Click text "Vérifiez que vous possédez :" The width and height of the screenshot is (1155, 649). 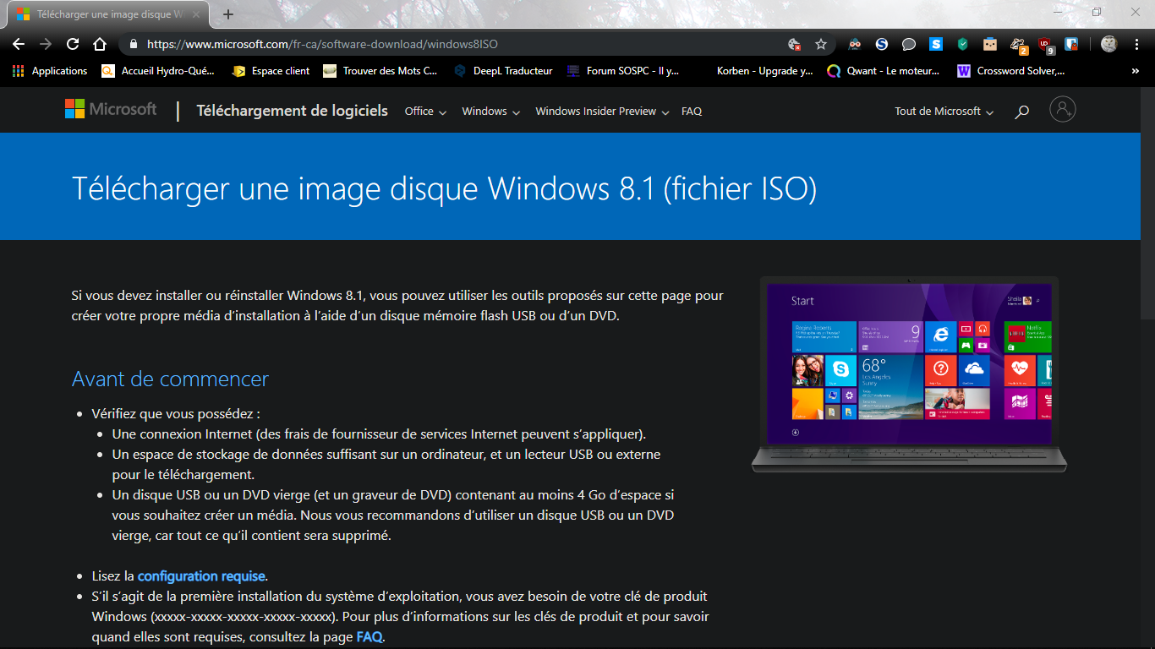pyautogui.click(x=176, y=414)
